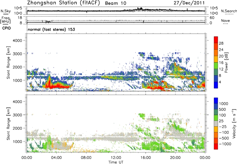This screenshot has width=237, height=164.
Task: Click the '500' velocity colorbar tick
Action: coord(222,109)
